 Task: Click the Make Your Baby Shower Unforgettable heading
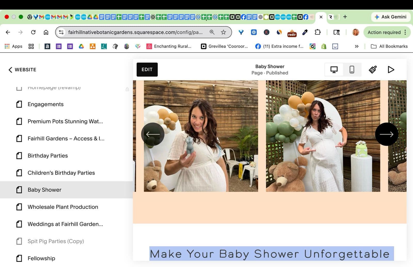(x=270, y=254)
